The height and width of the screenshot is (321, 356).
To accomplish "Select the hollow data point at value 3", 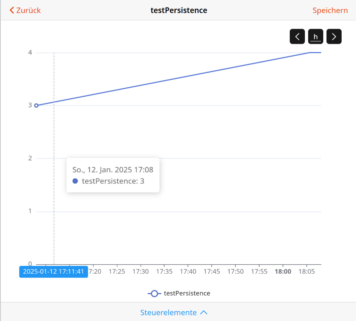I will click(x=36, y=106).
